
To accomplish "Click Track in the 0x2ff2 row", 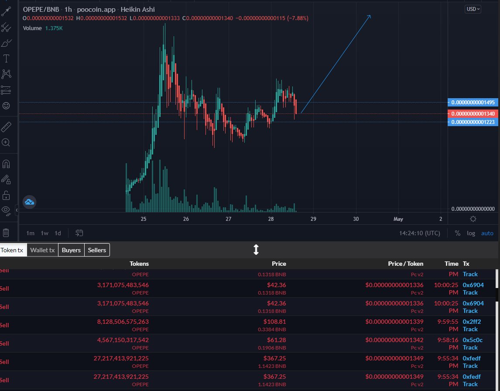I will (470, 329).
